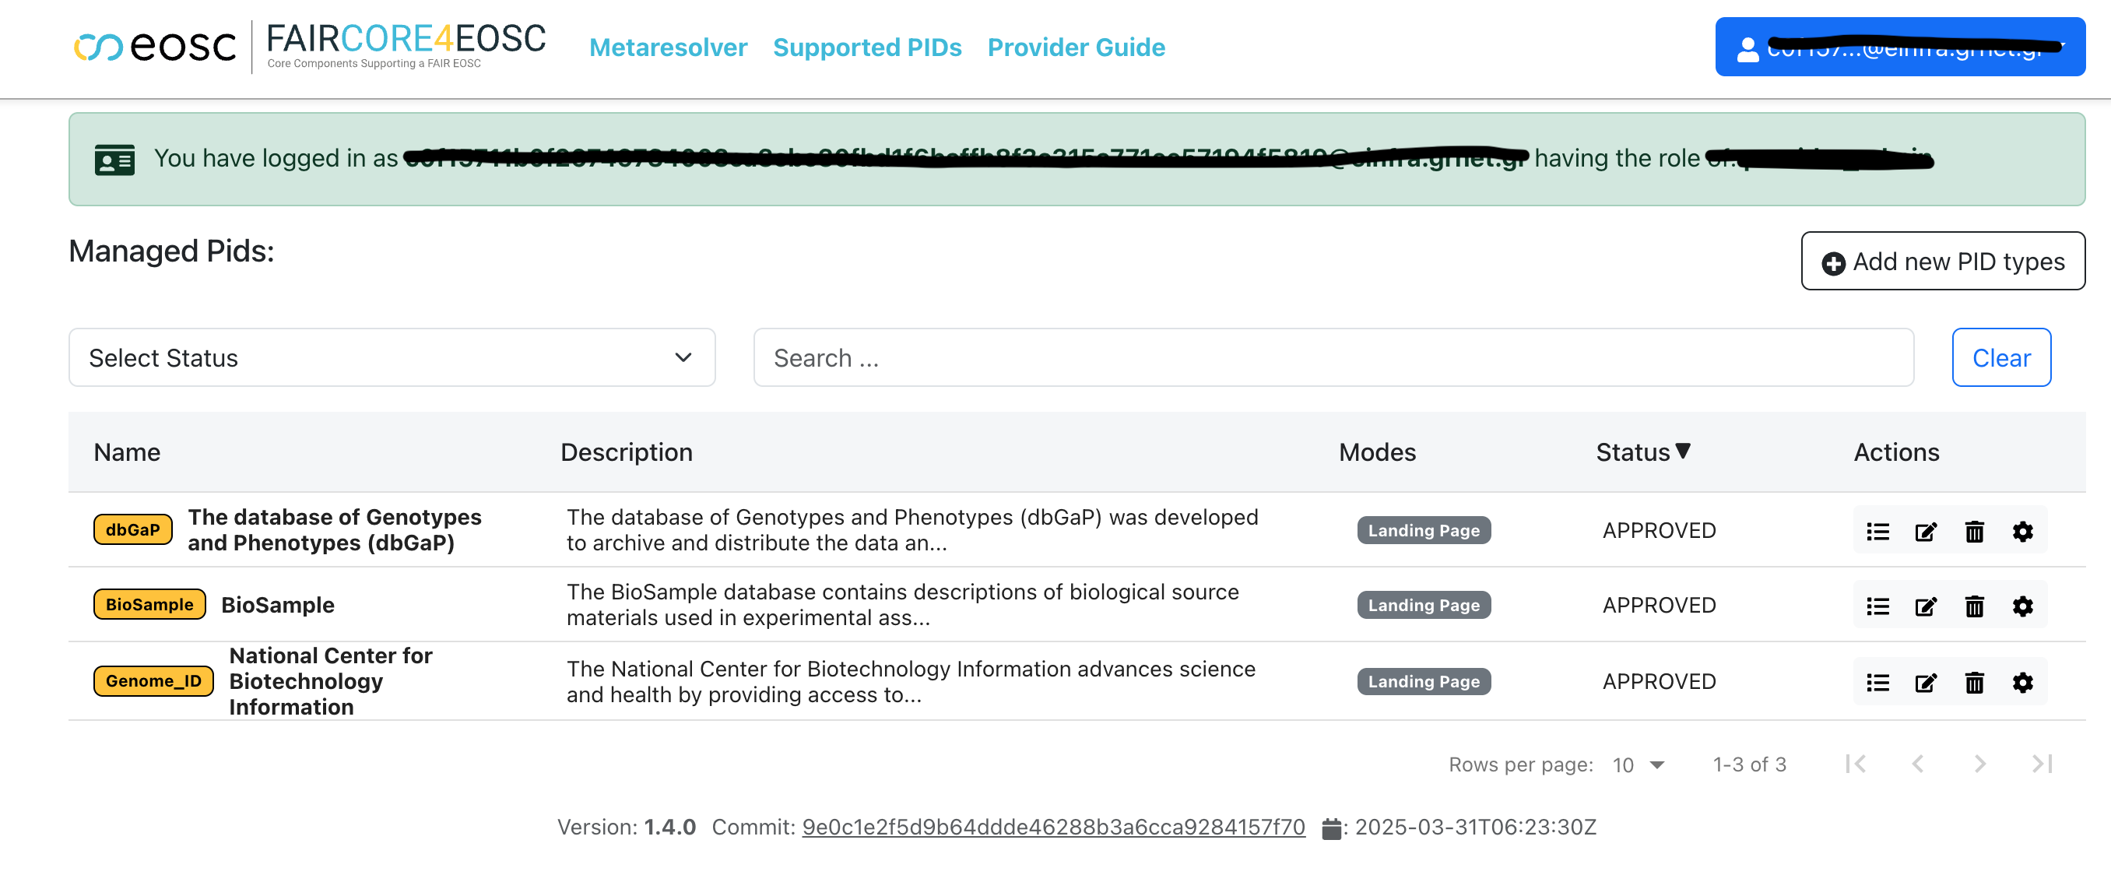2111x875 pixels.
Task: Delete the Genome_ID PID entry
Action: pos(1974,683)
